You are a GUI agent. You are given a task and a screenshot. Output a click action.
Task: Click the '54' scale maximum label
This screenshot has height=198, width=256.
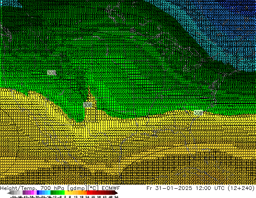[116, 197]
